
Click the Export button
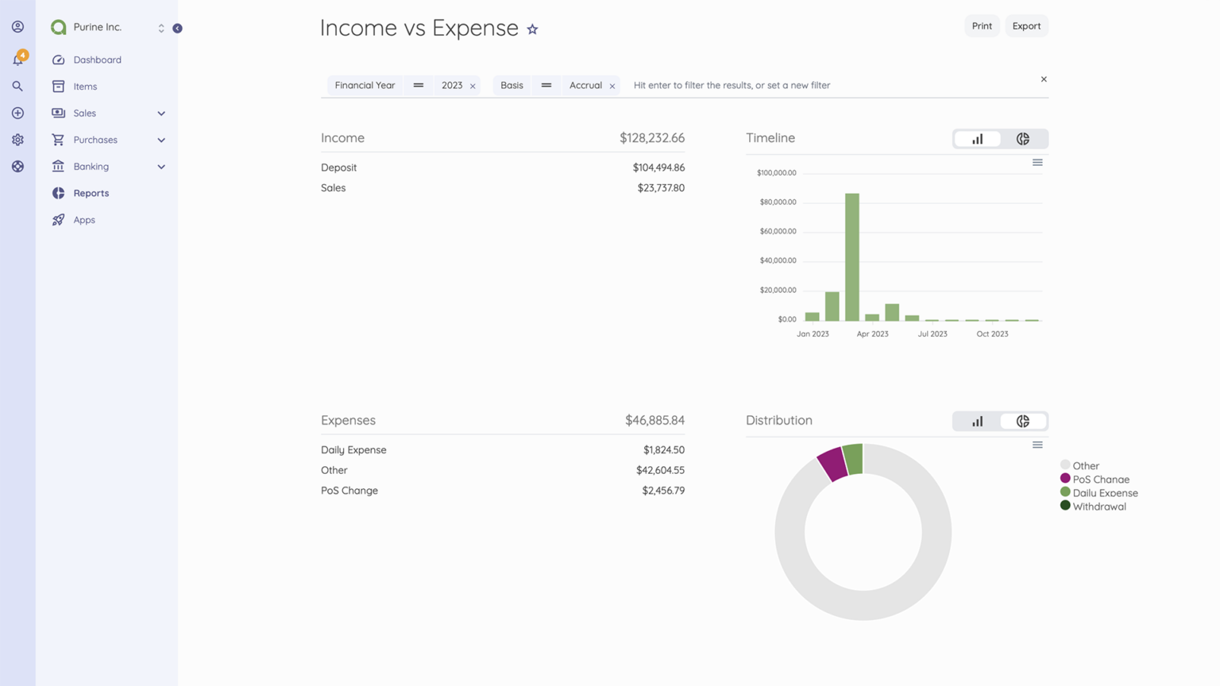[x=1026, y=25]
